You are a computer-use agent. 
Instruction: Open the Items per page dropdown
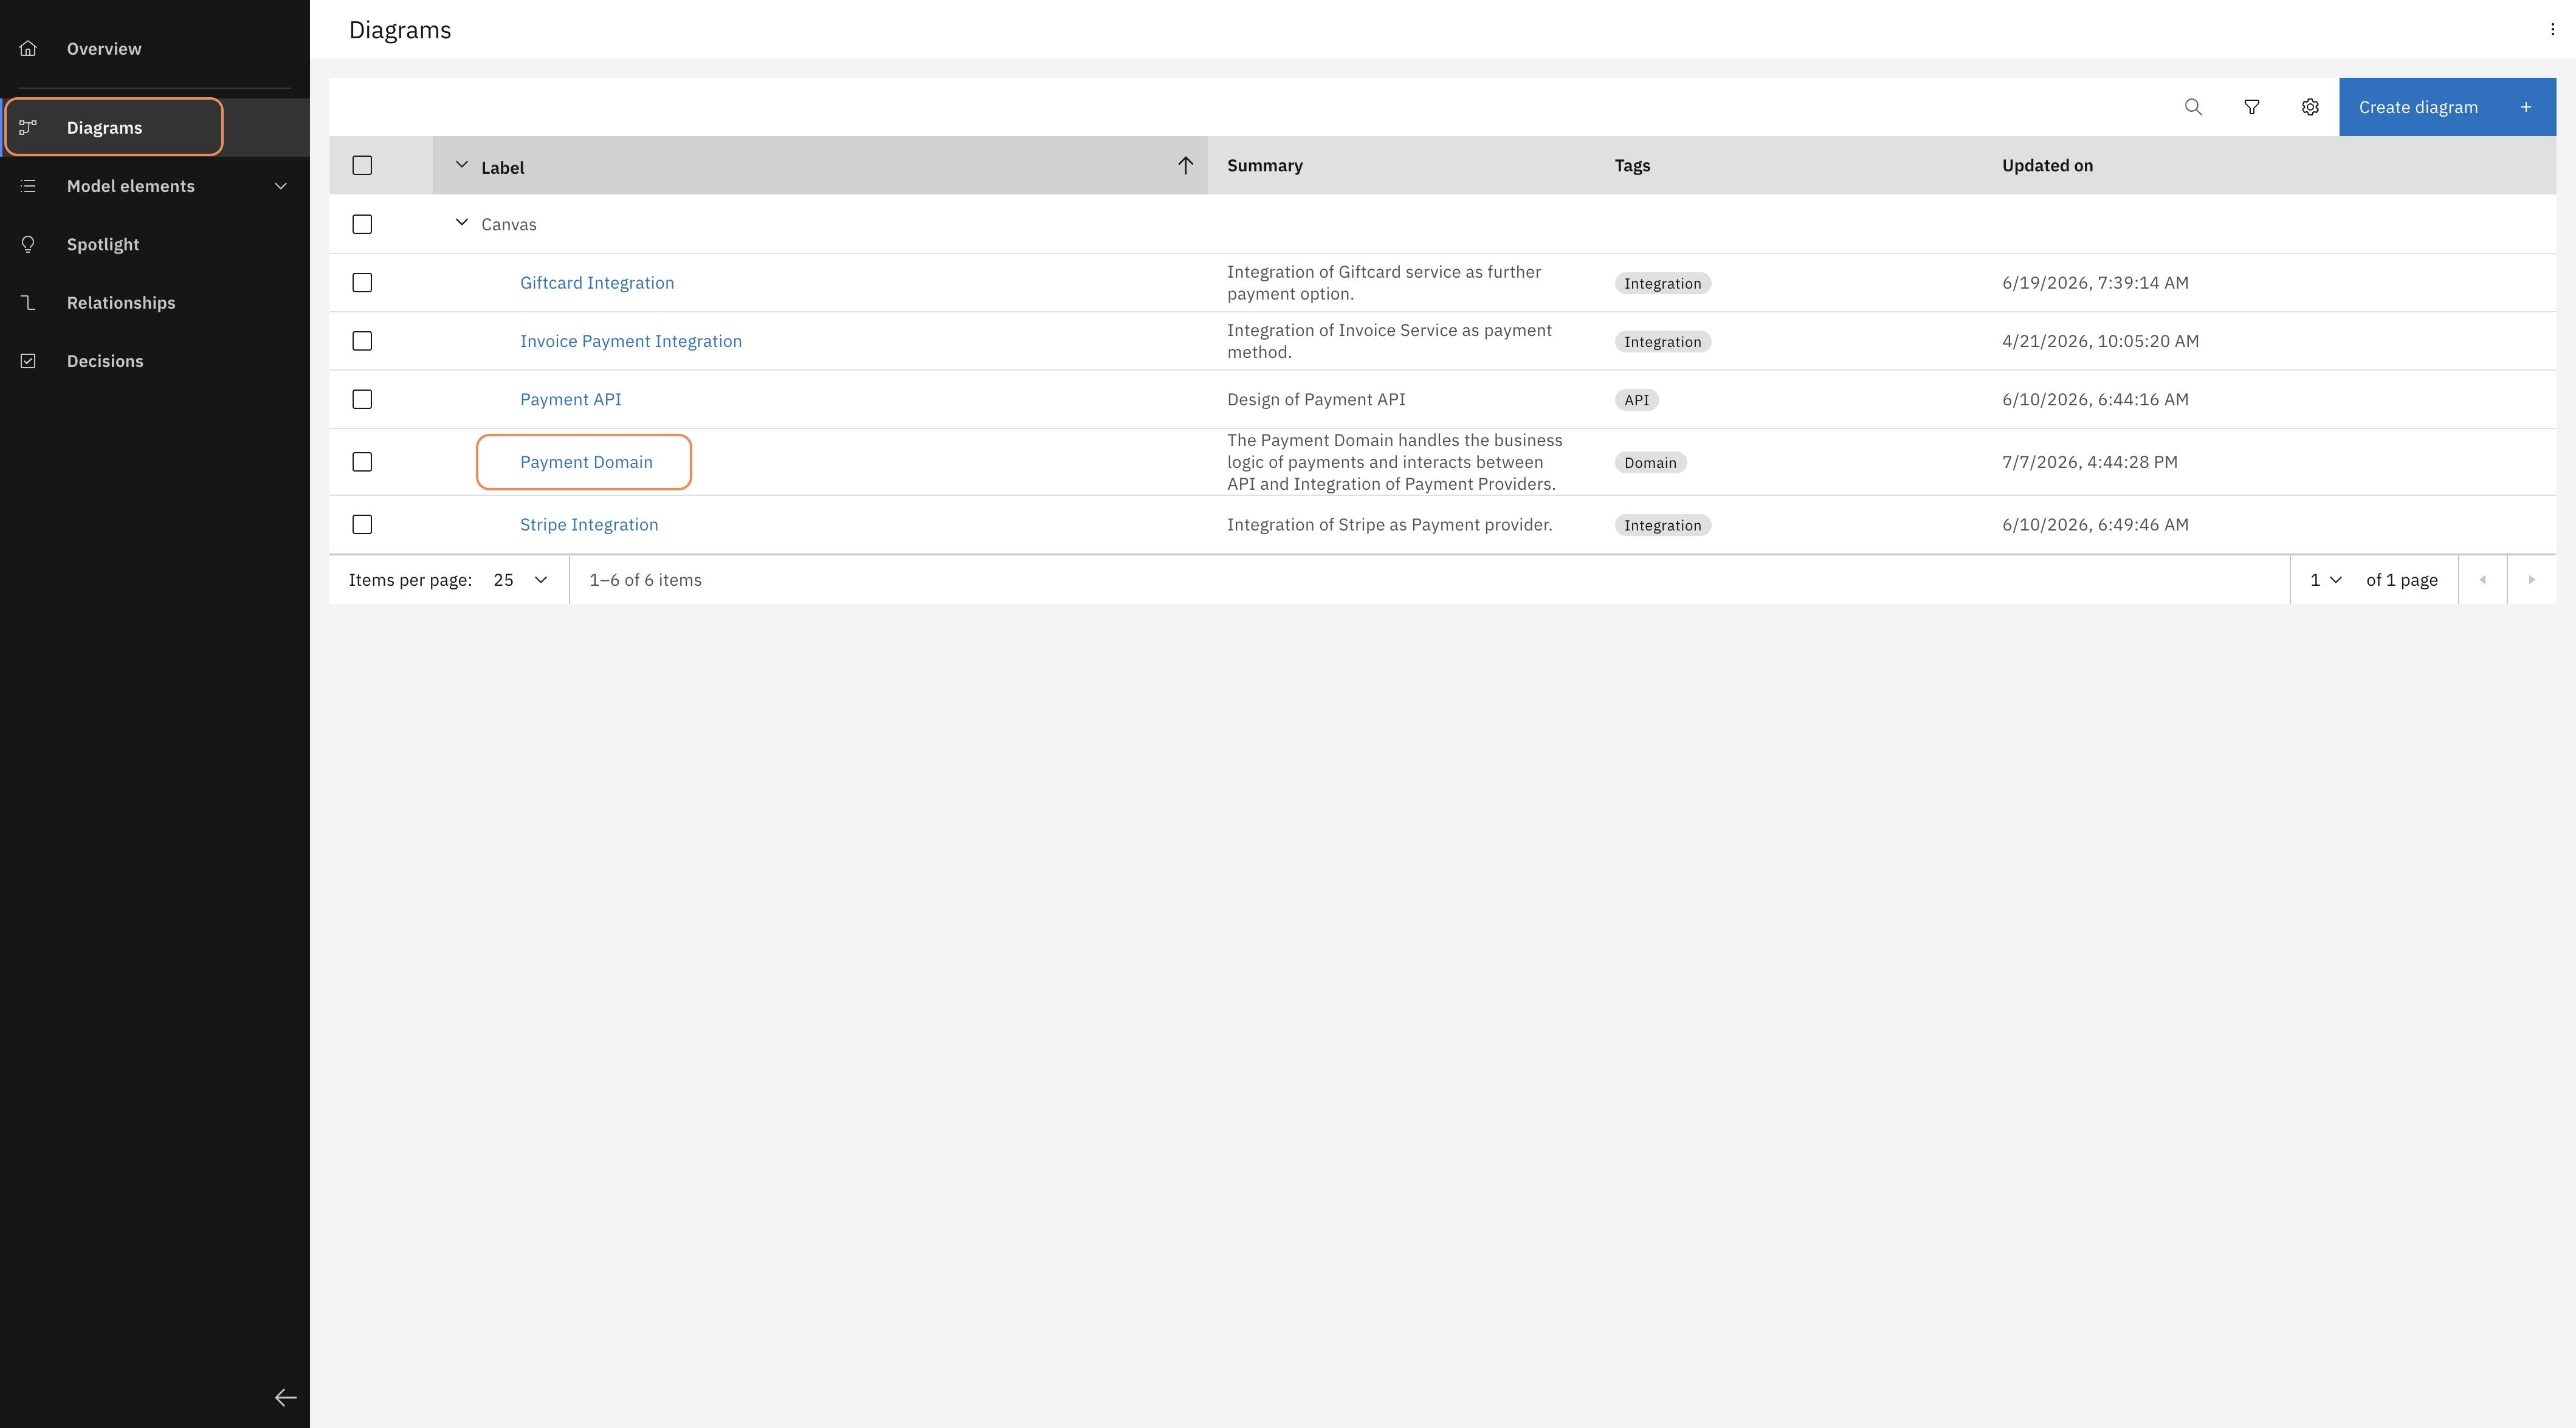click(521, 580)
